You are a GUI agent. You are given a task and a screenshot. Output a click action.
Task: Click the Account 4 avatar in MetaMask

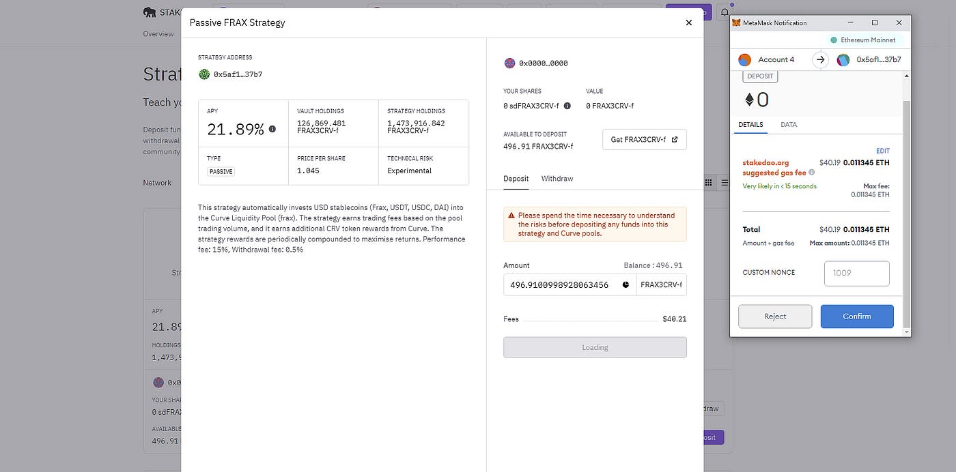[x=745, y=60]
